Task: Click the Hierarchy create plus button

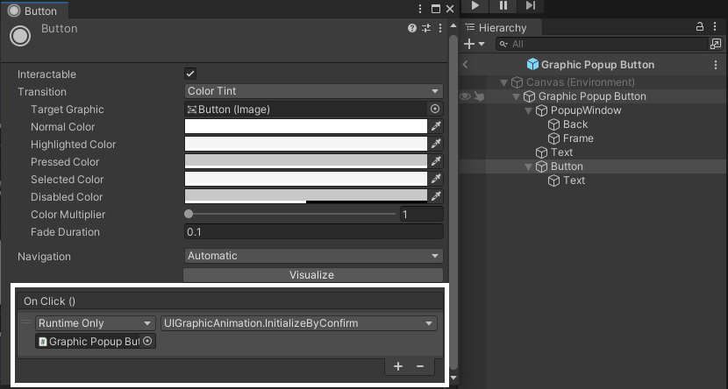Action: 470,44
